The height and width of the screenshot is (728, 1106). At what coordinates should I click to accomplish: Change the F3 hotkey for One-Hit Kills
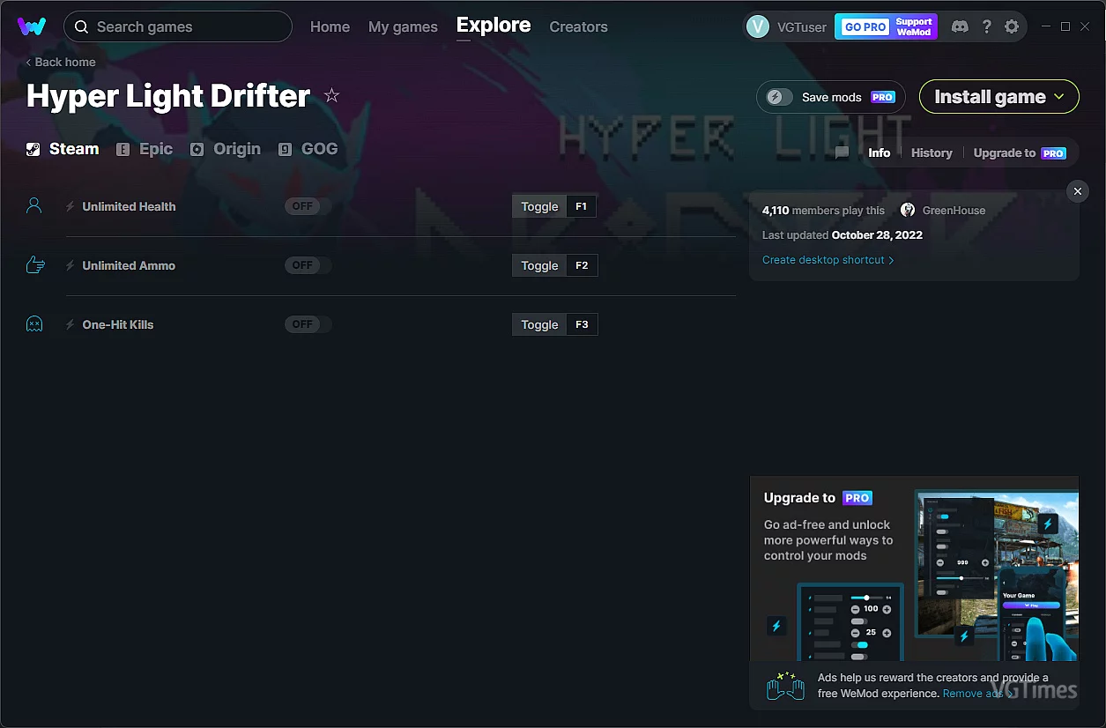[x=582, y=324]
